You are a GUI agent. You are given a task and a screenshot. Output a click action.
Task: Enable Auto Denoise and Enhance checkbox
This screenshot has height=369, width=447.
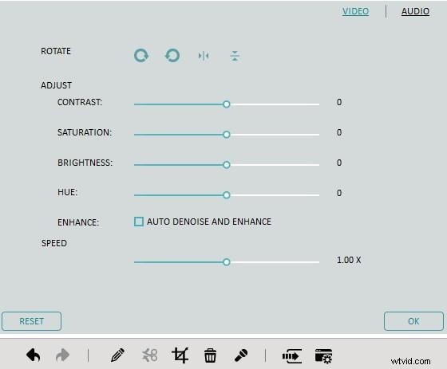(x=139, y=222)
